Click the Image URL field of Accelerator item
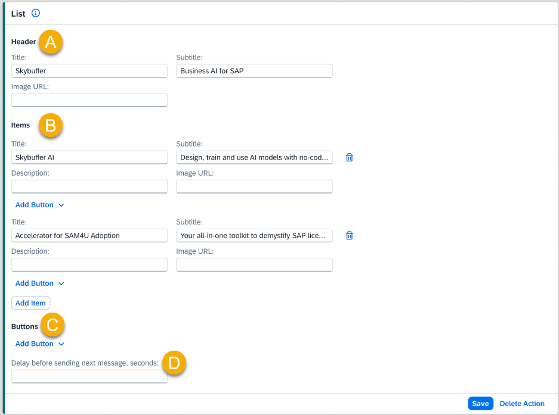This screenshot has width=559, height=415. 254,264
